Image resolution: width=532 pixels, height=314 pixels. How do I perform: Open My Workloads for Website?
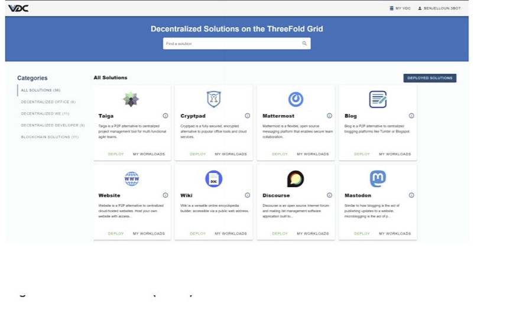(x=148, y=234)
